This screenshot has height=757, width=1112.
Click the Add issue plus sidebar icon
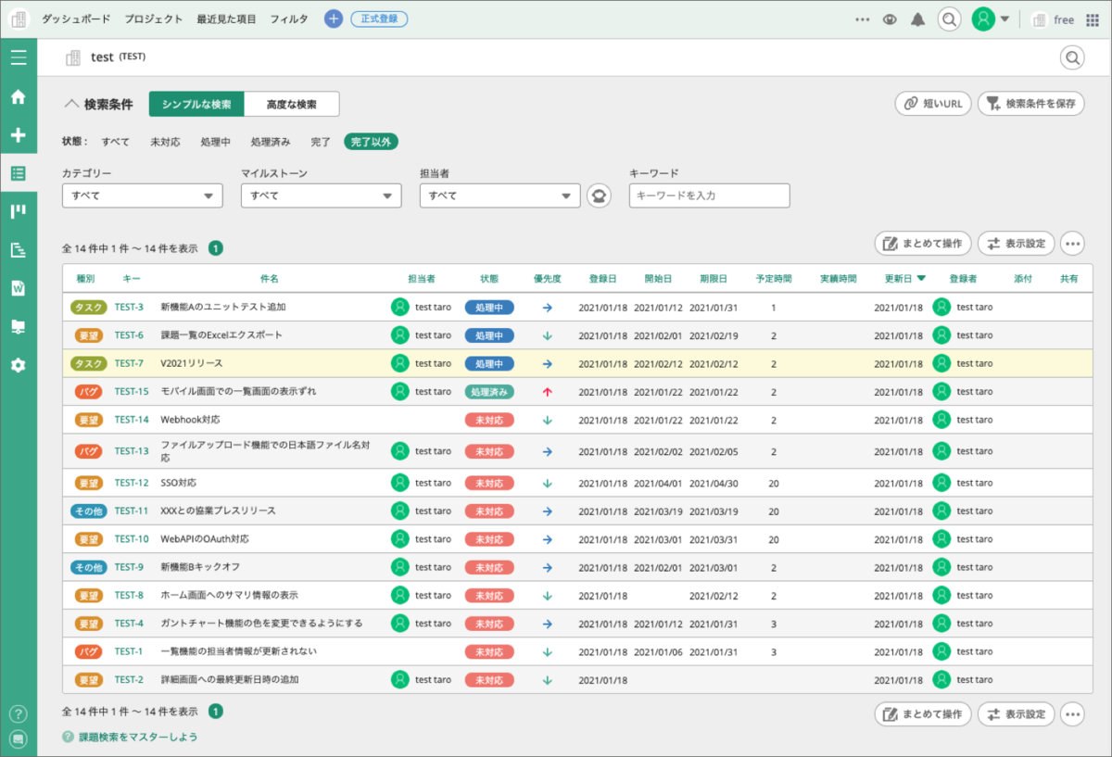pos(18,135)
